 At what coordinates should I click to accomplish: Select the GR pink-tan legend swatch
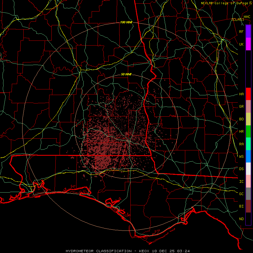tap(248, 107)
